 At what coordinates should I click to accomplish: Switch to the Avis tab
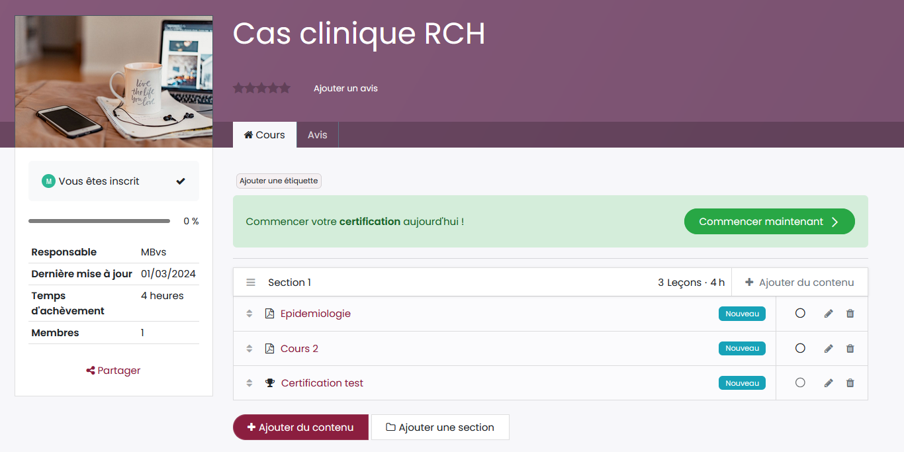point(318,135)
